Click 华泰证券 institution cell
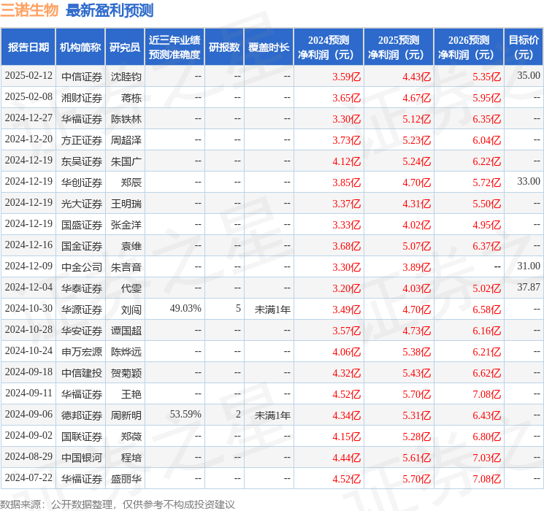The image size is (544, 511). 82,288
